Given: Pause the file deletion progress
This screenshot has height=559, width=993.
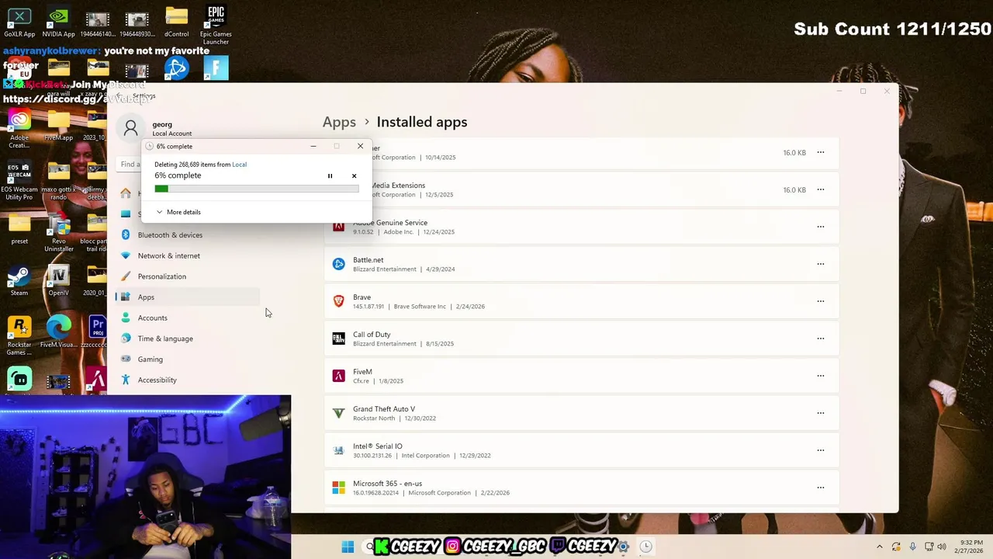Looking at the screenshot, I should (x=330, y=176).
